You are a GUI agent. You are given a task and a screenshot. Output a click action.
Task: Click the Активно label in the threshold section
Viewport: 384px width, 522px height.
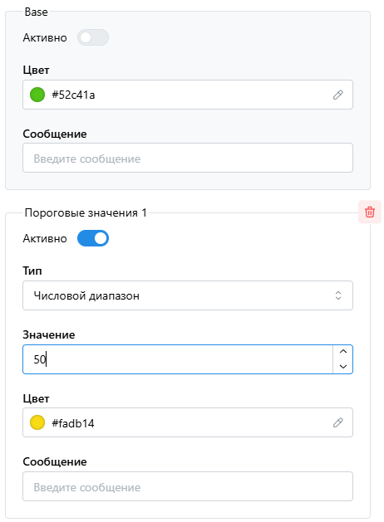(x=45, y=239)
